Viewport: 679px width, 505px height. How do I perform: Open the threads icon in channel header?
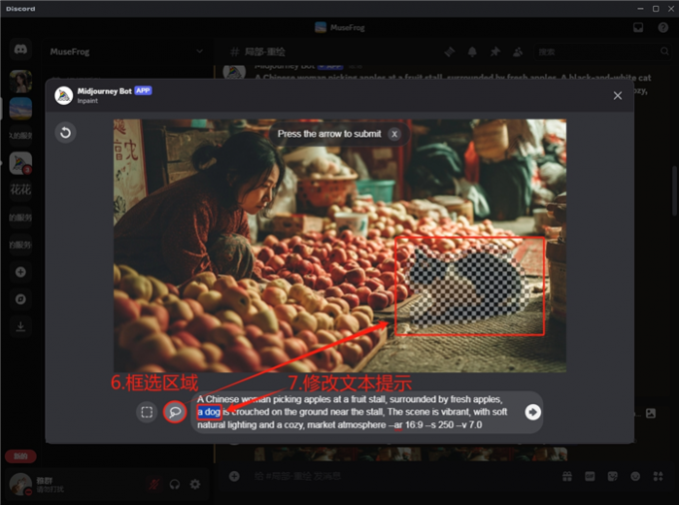coord(449,52)
